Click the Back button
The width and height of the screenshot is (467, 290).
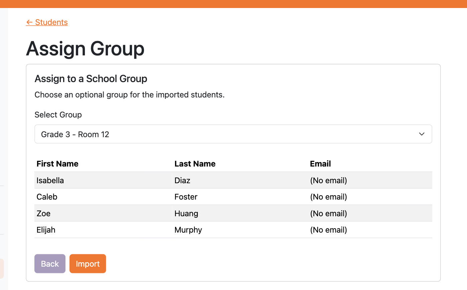click(x=50, y=264)
